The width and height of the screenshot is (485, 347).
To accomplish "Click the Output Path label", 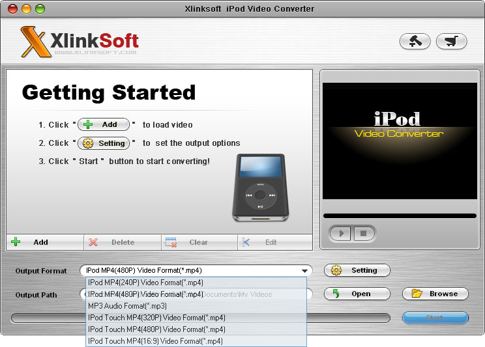I will tap(37, 295).
